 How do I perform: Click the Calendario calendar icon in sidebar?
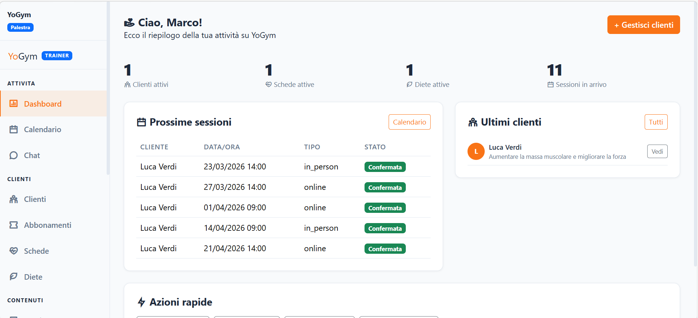[14, 130]
